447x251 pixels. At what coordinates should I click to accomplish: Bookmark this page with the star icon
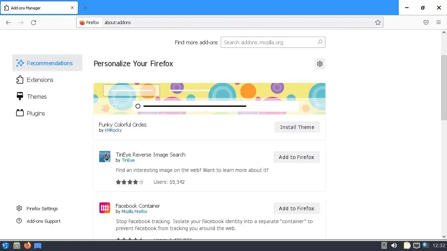click(x=378, y=22)
